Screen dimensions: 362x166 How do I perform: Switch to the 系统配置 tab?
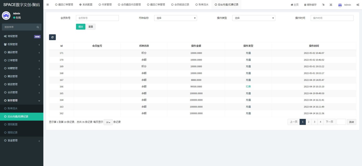pos(86,5)
